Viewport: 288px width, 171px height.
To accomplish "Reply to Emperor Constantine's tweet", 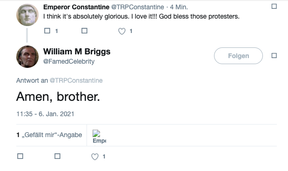I will (x=47, y=31).
